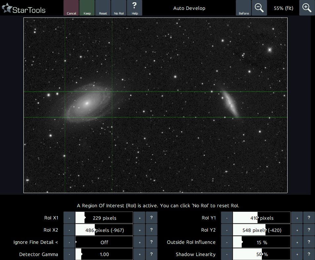Click the StarTools logo
The image size is (315, 260).
click(x=24, y=9)
